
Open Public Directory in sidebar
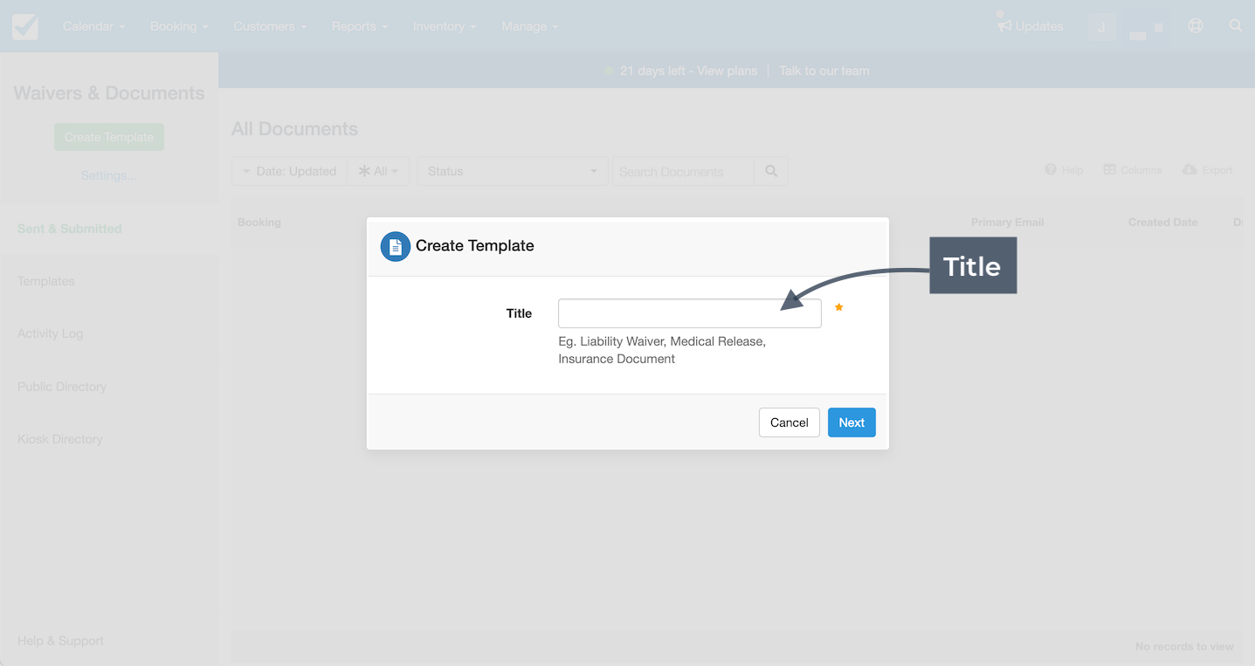coord(62,387)
